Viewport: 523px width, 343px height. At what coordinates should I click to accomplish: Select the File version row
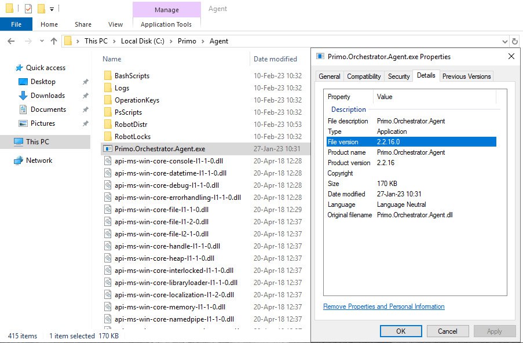coord(411,142)
